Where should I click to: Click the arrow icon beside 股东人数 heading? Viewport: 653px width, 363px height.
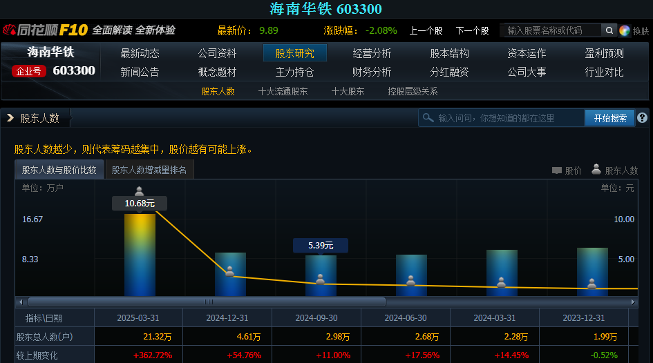10,118
